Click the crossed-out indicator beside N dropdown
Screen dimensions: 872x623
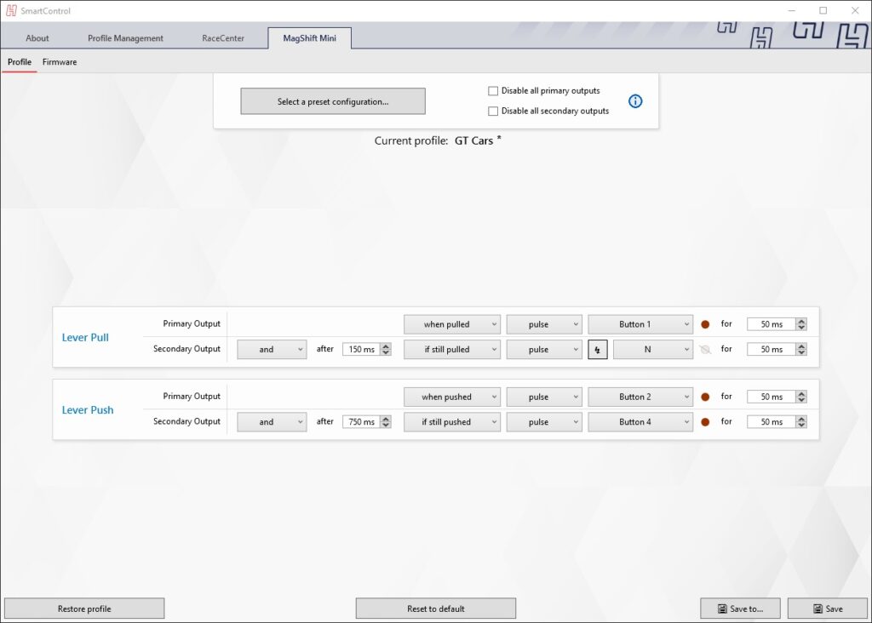[x=705, y=350]
